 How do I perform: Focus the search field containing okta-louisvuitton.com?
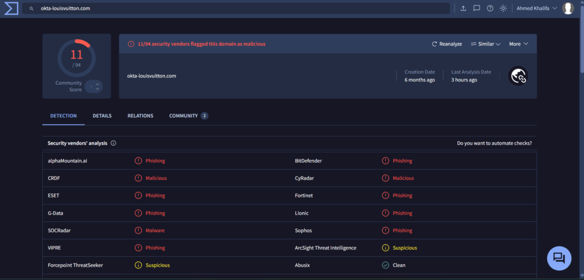click(x=236, y=8)
